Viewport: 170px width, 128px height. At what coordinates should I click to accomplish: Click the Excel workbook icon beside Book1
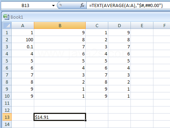pyautogui.click(x=6, y=17)
